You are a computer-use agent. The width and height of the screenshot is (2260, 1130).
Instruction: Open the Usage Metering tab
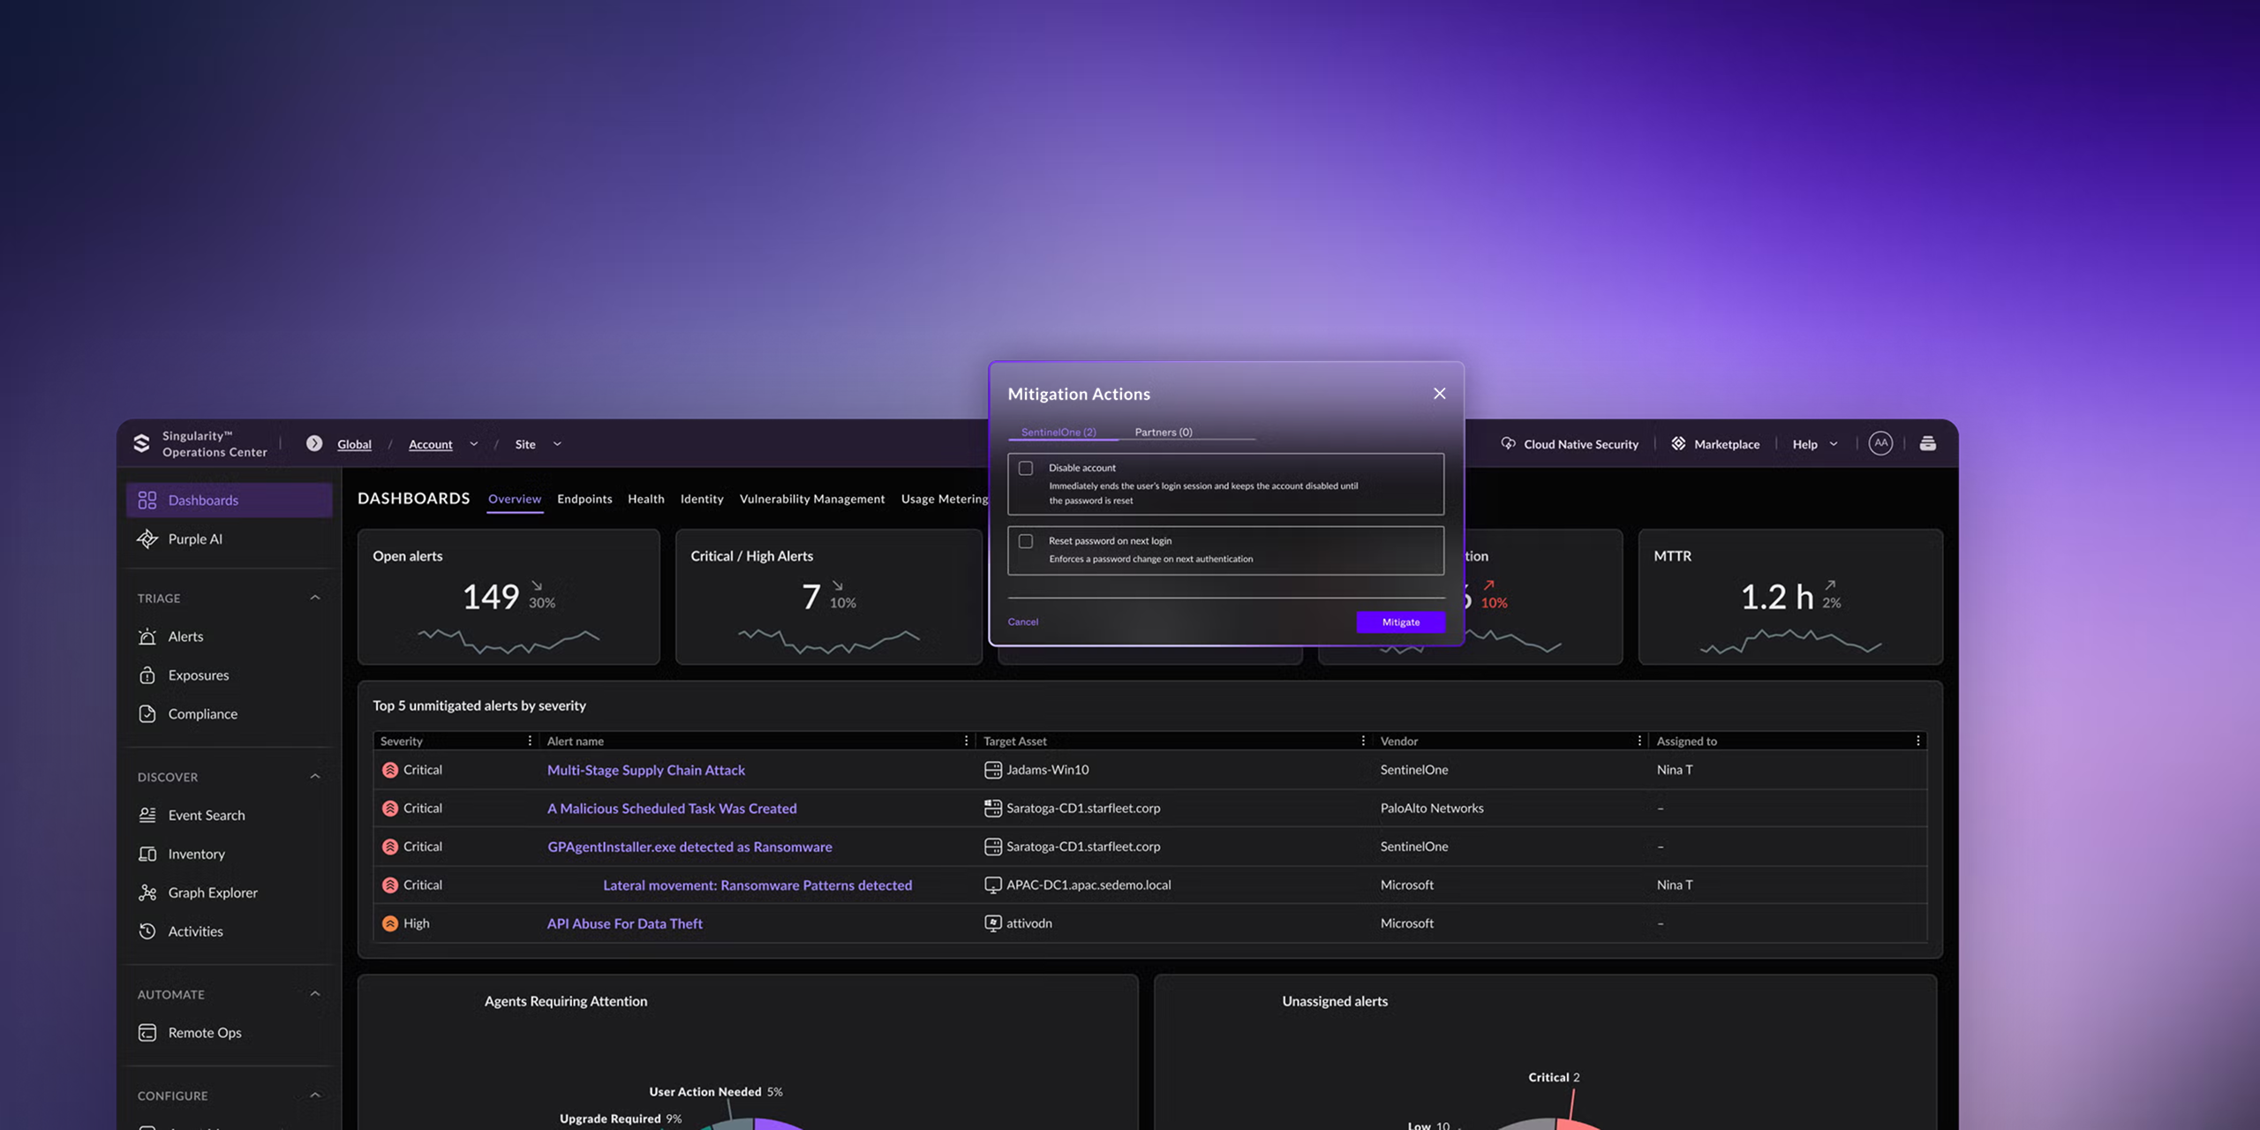pyautogui.click(x=945, y=499)
